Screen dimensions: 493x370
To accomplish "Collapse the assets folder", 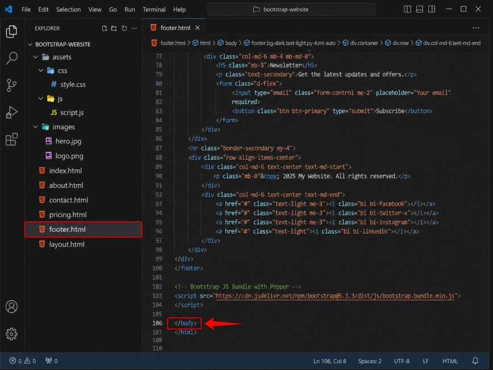I will 36,57.
